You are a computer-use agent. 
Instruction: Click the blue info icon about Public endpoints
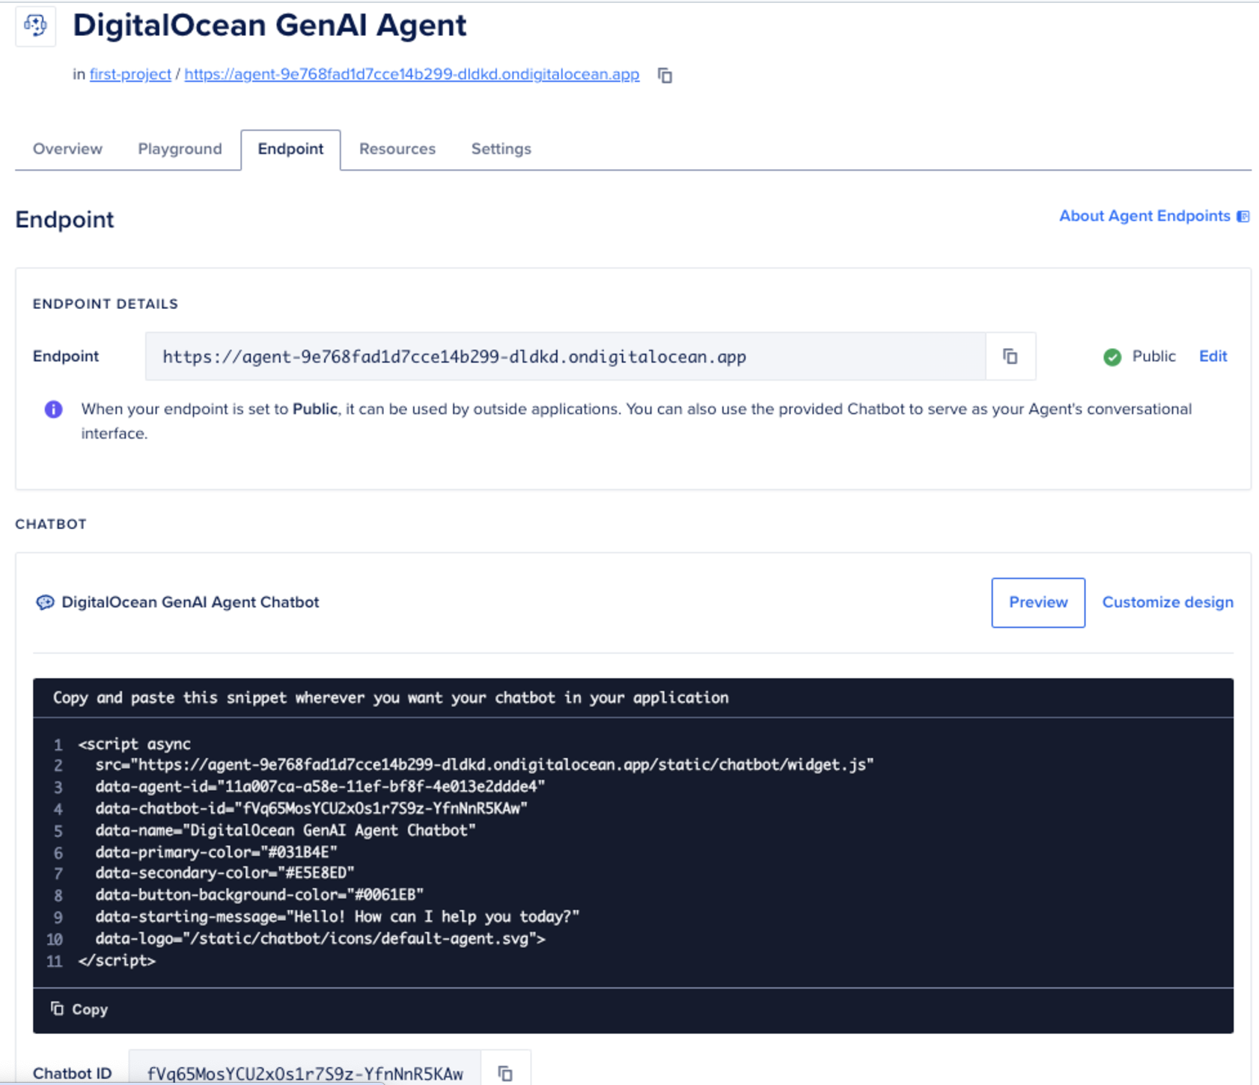[53, 409]
